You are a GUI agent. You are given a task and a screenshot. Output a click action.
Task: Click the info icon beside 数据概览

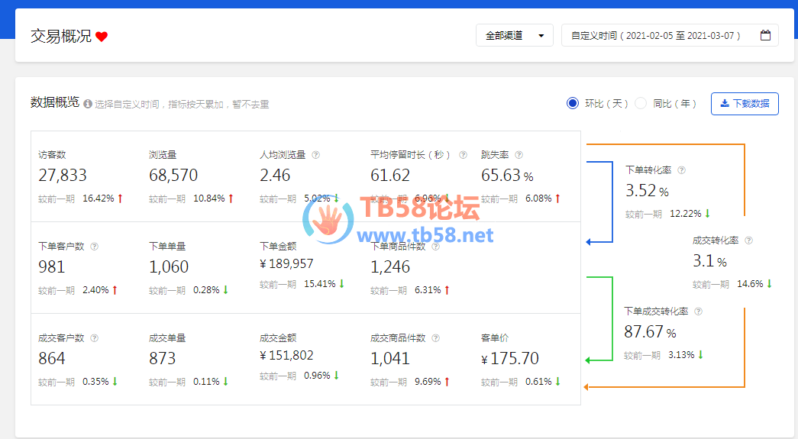tap(88, 104)
